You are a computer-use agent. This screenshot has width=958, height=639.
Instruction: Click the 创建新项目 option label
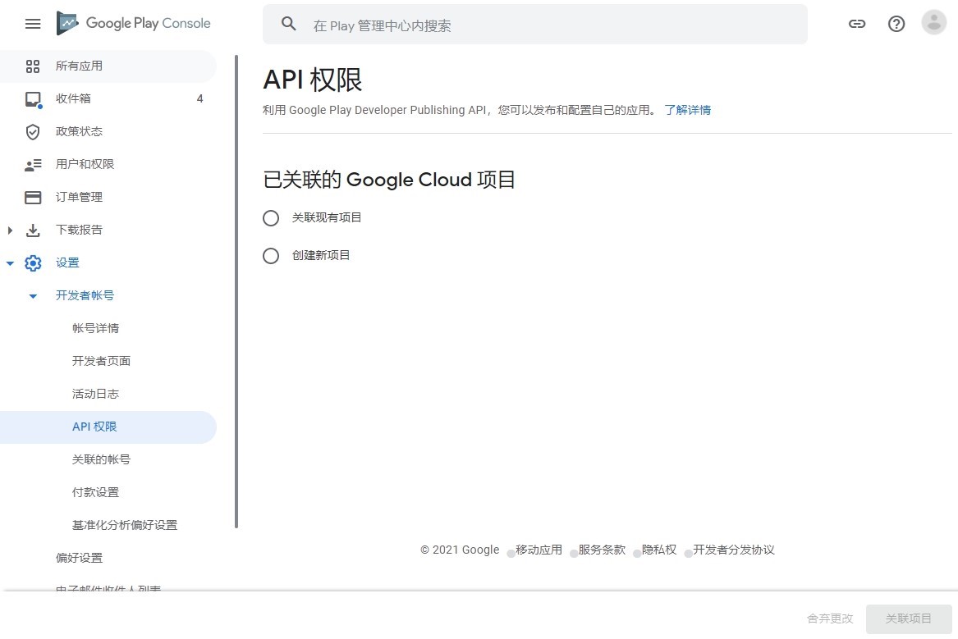point(321,256)
